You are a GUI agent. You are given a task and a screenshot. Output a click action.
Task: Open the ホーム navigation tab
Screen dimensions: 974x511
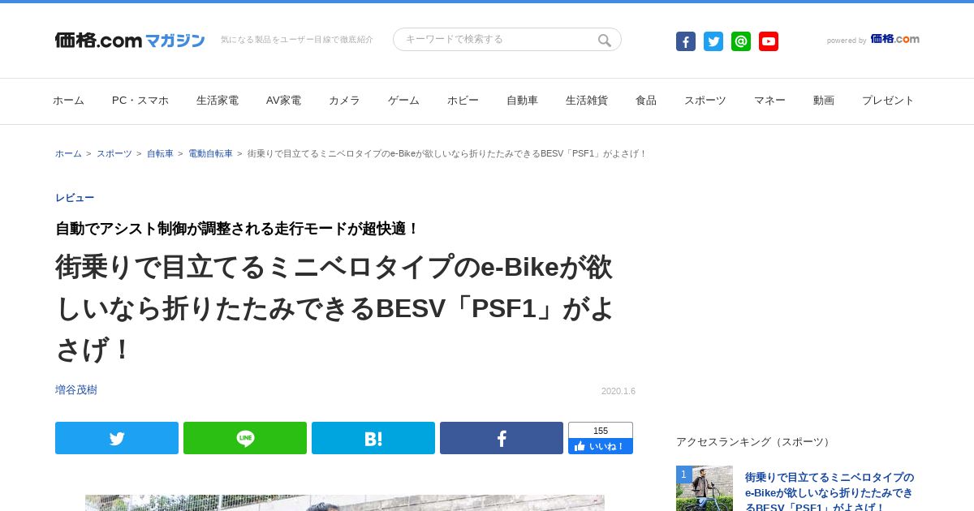click(x=69, y=101)
